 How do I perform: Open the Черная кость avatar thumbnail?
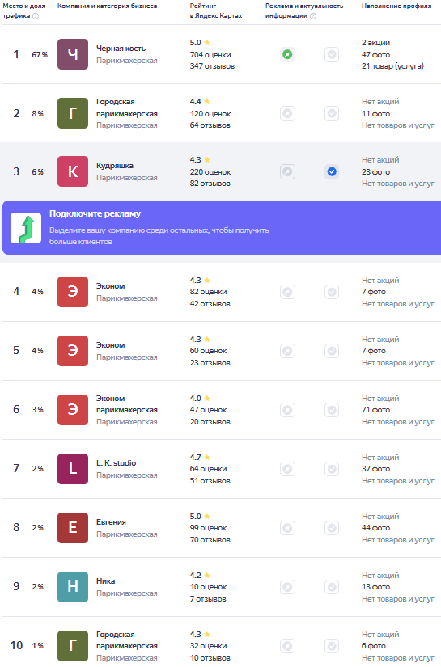pyautogui.click(x=73, y=54)
